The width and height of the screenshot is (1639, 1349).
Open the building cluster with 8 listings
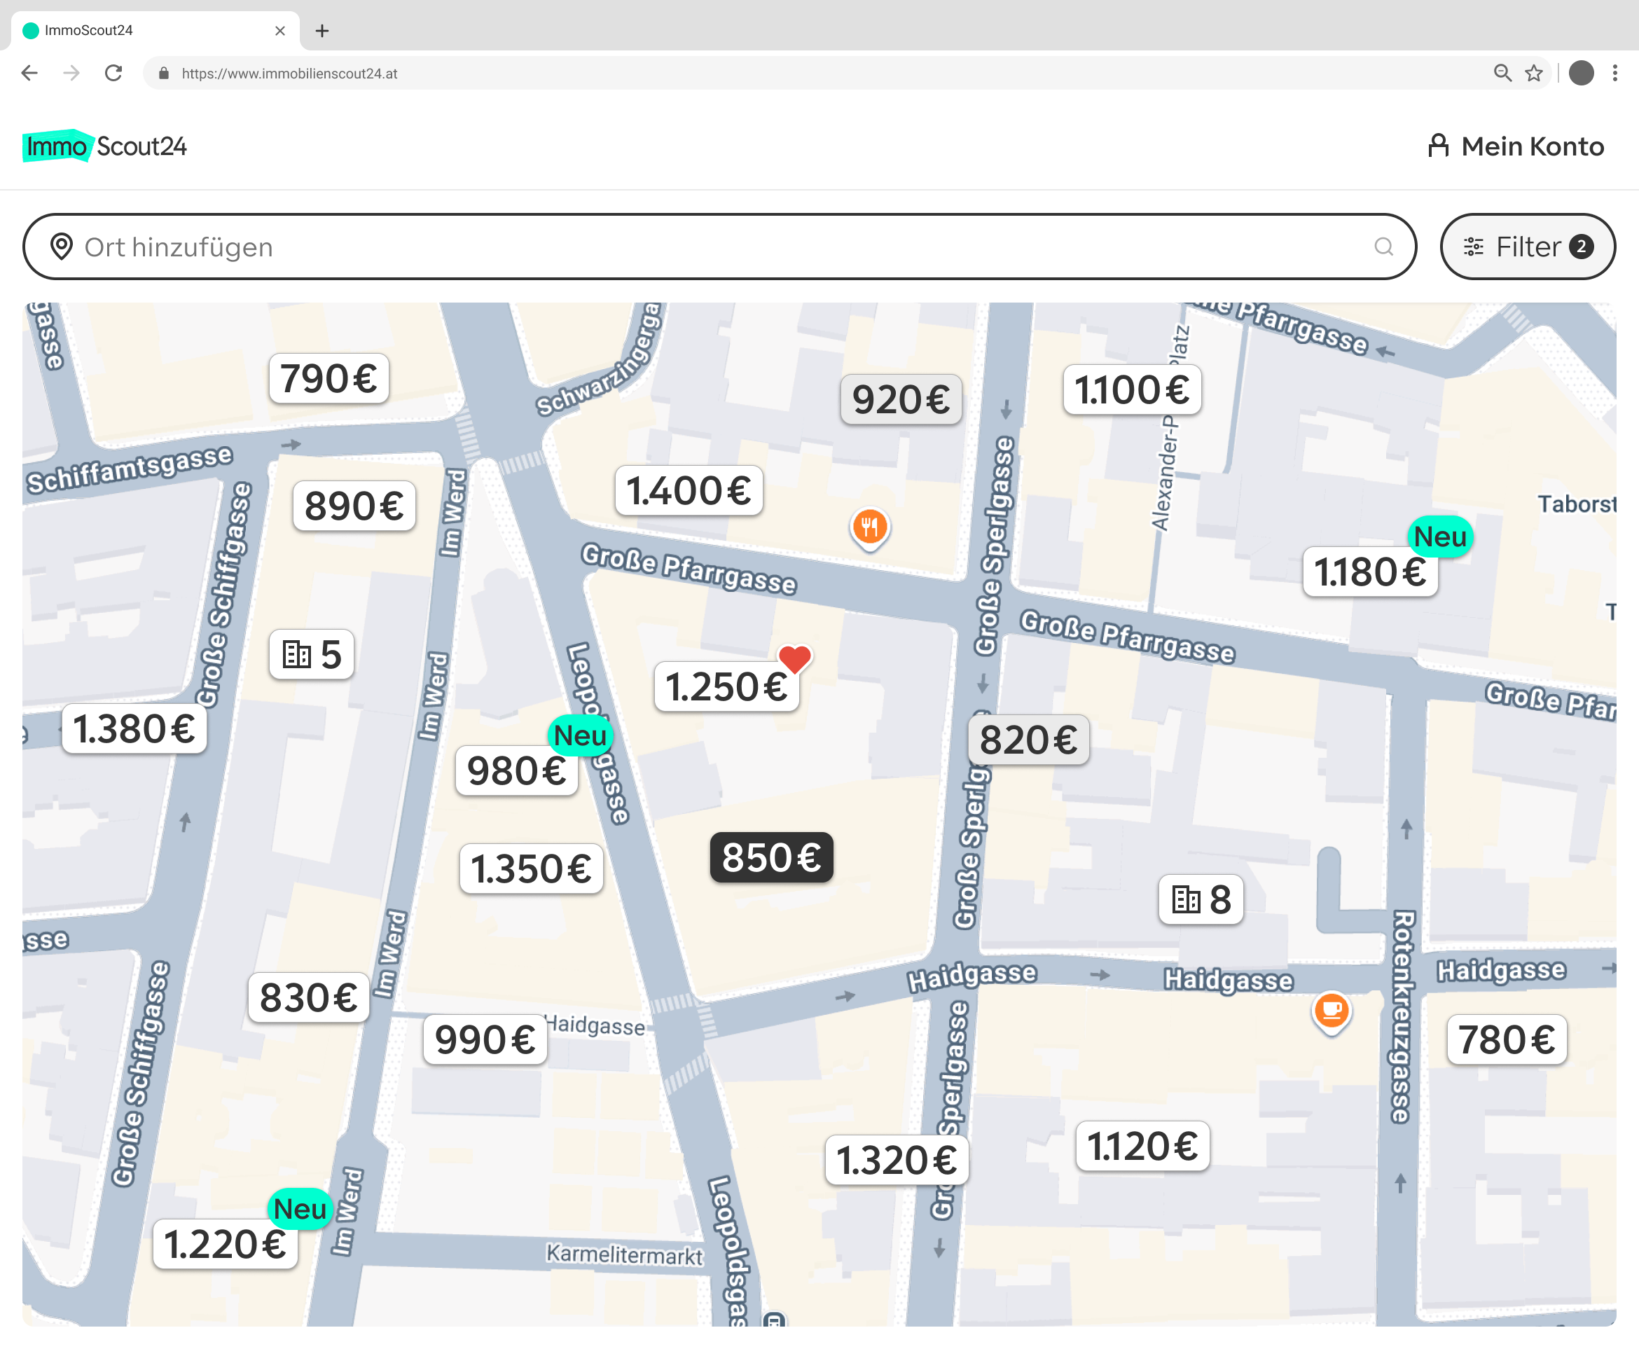tap(1201, 900)
